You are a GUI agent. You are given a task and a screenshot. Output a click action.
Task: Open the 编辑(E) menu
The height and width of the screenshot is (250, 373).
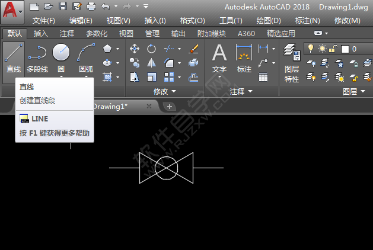81,21
